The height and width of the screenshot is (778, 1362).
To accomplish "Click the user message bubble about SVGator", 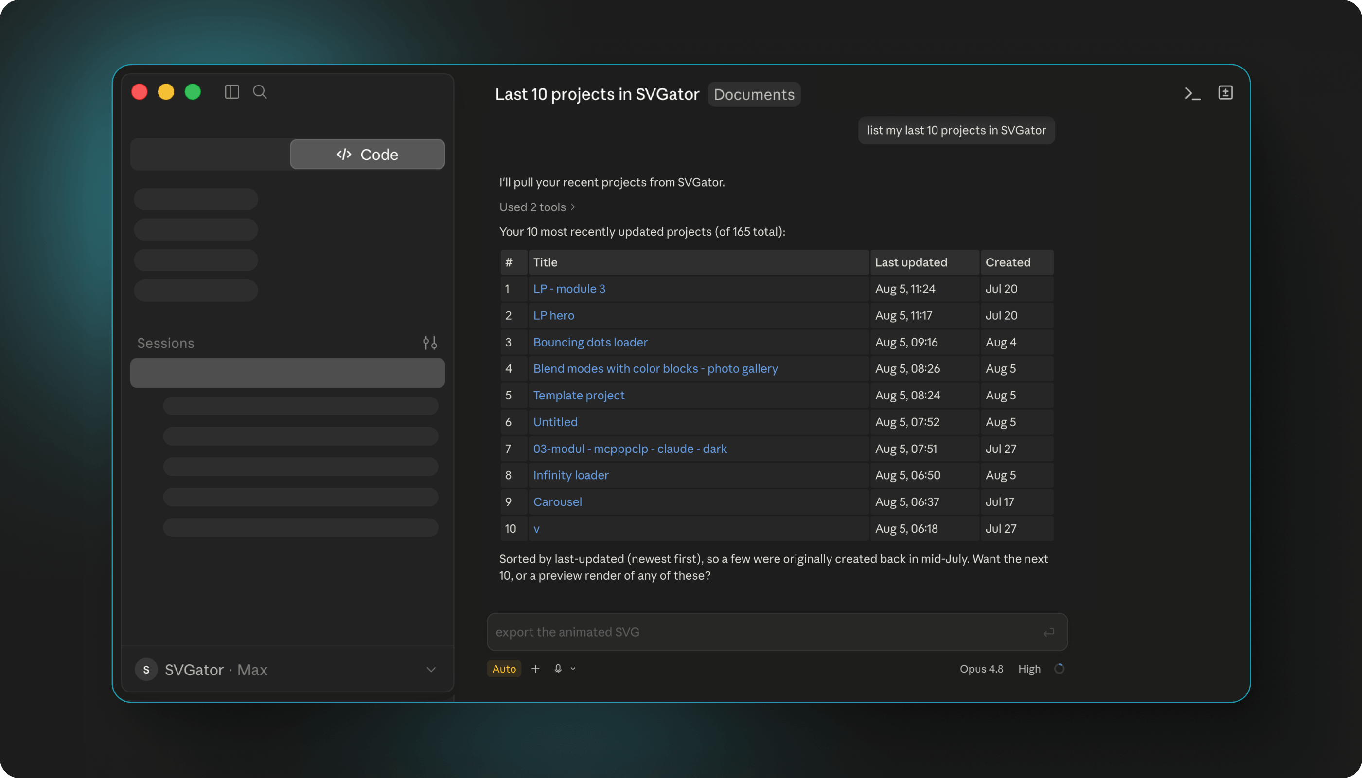I will (x=956, y=130).
